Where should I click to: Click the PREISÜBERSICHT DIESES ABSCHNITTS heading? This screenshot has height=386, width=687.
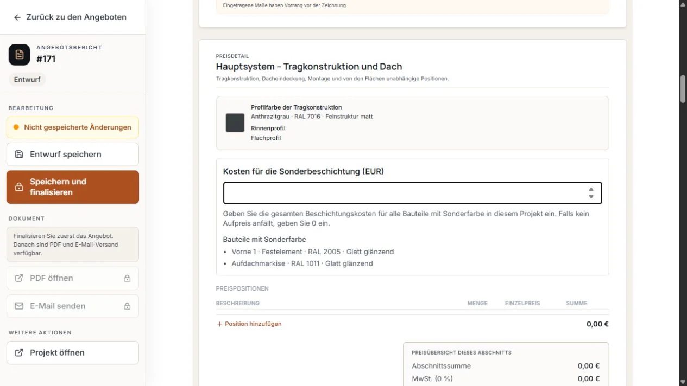462,353
